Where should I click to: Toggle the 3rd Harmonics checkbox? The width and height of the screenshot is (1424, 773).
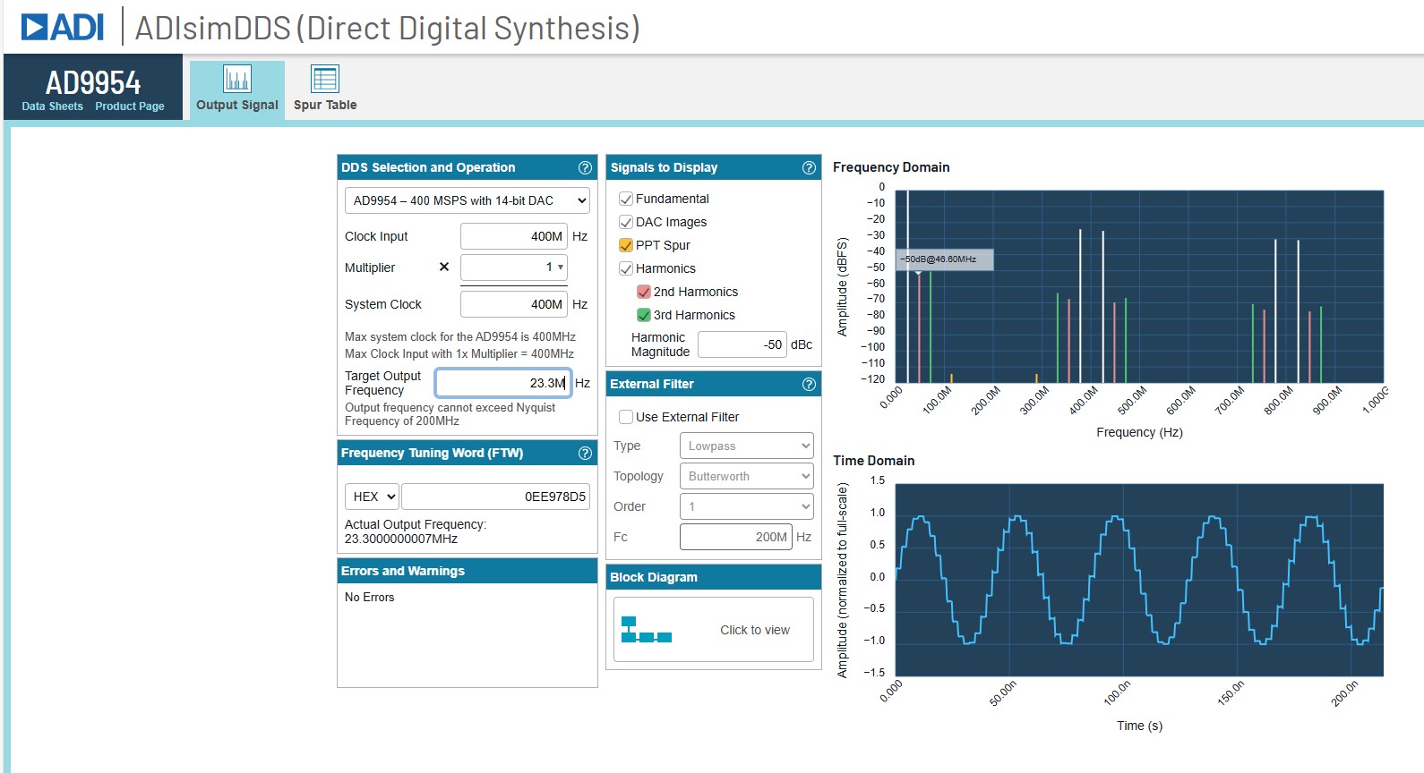click(x=643, y=315)
